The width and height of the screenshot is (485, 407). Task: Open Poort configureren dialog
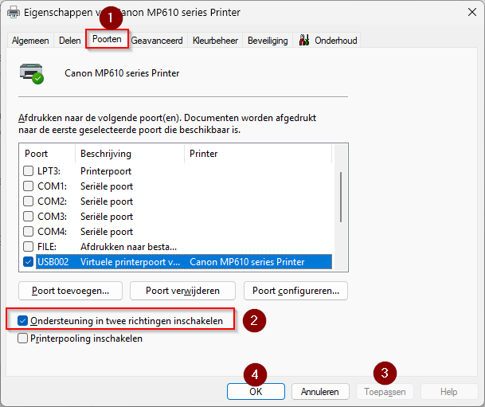(295, 291)
